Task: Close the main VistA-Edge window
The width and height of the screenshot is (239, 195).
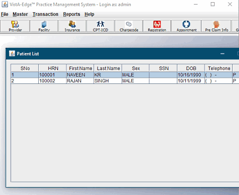Action: (x=230, y=4)
